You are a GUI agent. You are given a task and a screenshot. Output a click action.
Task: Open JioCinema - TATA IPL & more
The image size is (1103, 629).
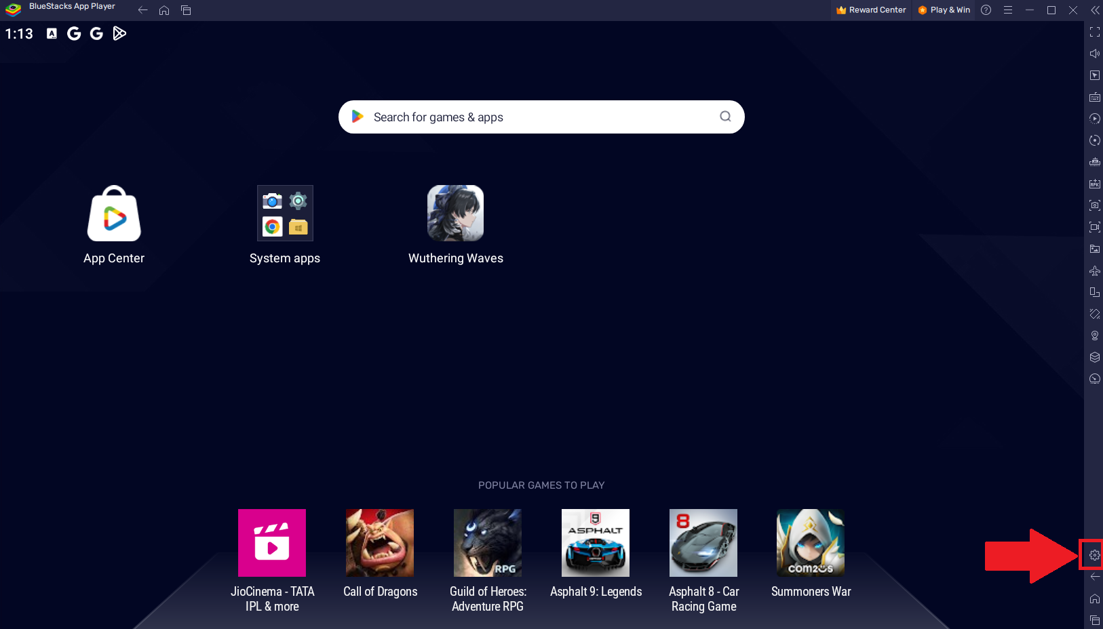click(272, 543)
